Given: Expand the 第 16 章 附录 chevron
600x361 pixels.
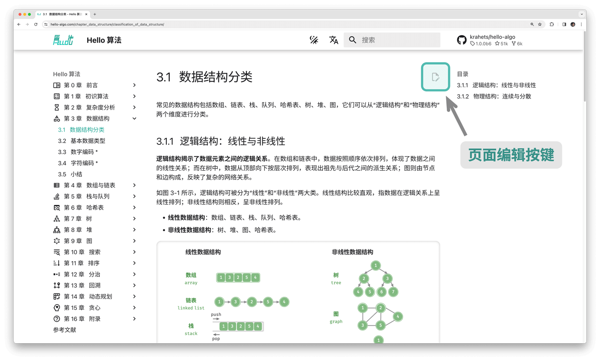Looking at the screenshot, I should pyautogui.click(x=134, y=319).
